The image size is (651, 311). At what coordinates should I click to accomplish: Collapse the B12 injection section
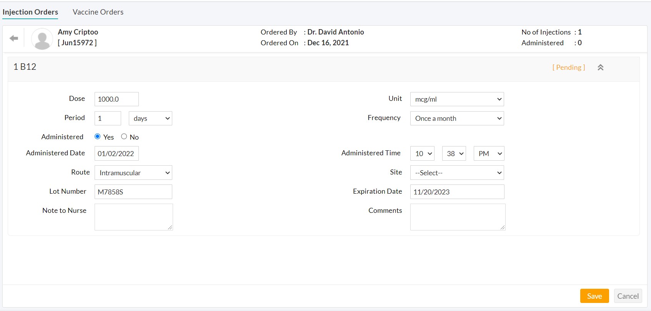[600, 67]
